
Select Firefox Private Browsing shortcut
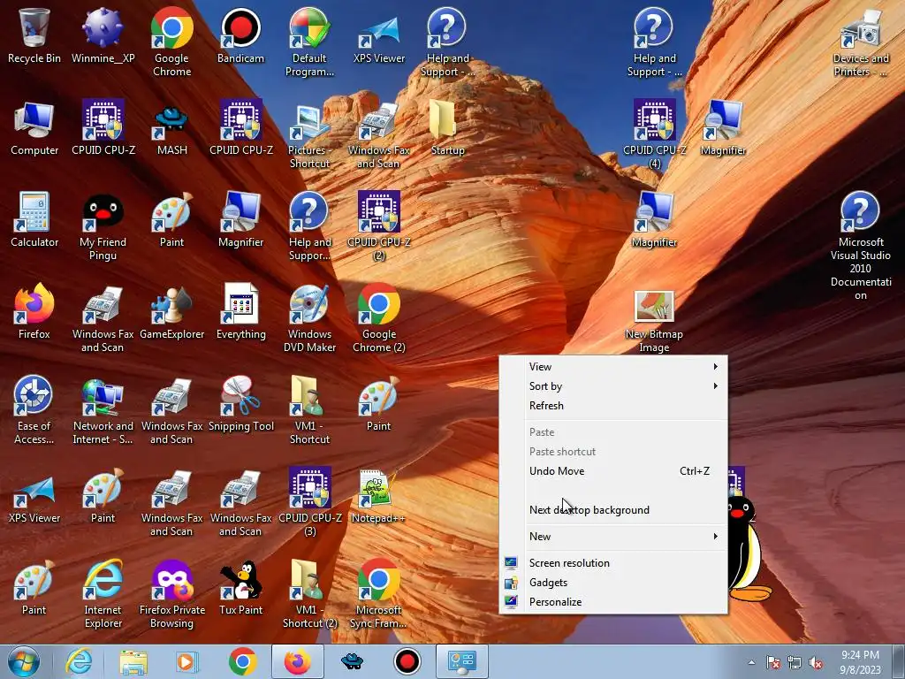pos(172,593)
